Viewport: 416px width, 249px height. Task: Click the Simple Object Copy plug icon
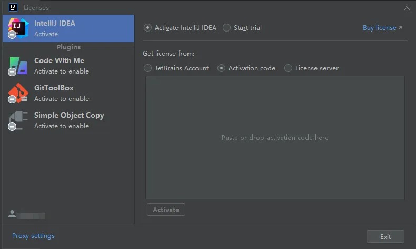(17, 120)
